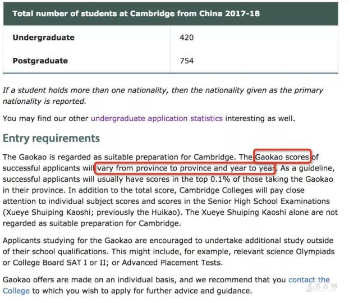Click the 420 value in the table
Screen dimensions: 349x303
pyautogui.click(x=187, y=38)
